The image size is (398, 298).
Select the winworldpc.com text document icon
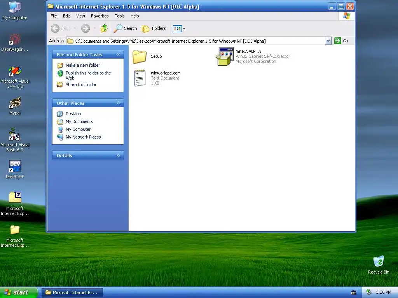pyautogui.click(x=140, y=78)
